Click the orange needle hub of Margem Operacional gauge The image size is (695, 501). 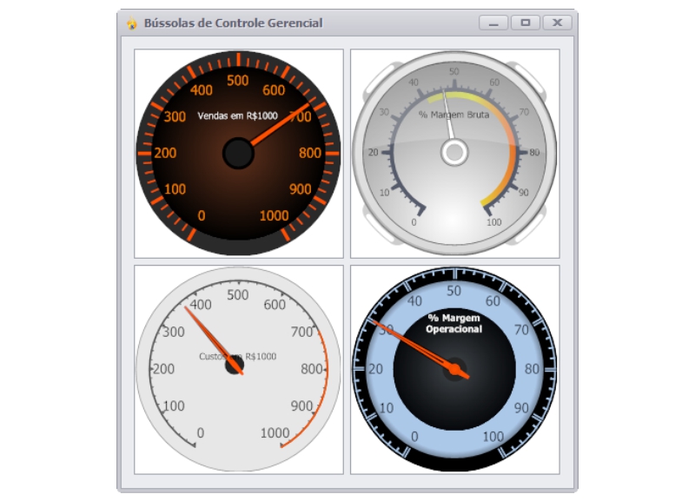[453, 370]
